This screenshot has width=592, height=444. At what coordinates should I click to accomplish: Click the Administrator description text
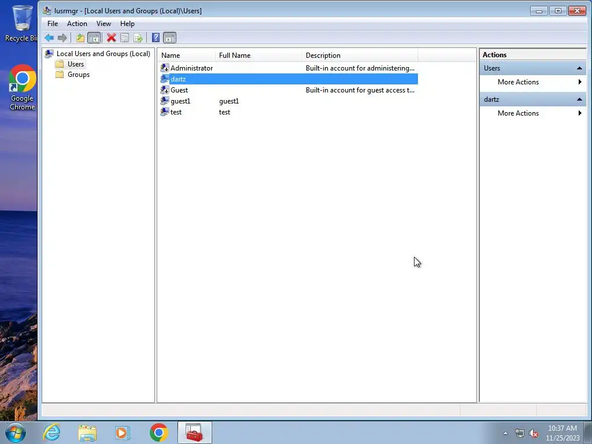tap(360, 68)
